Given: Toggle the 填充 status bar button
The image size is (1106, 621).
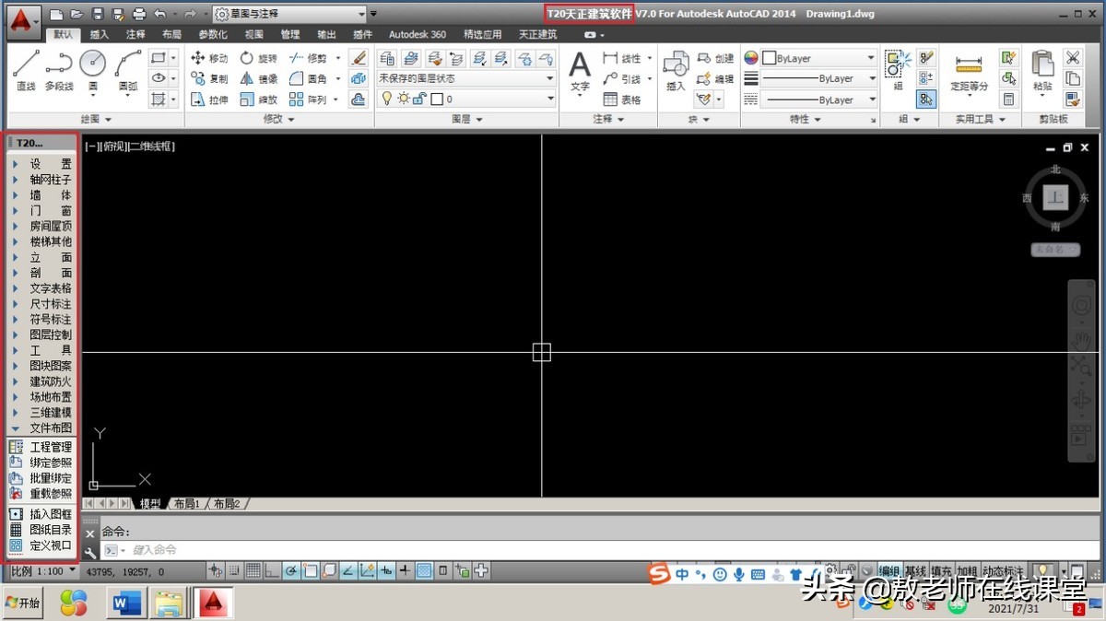Looking at the screenshot, I should (941, 571).
